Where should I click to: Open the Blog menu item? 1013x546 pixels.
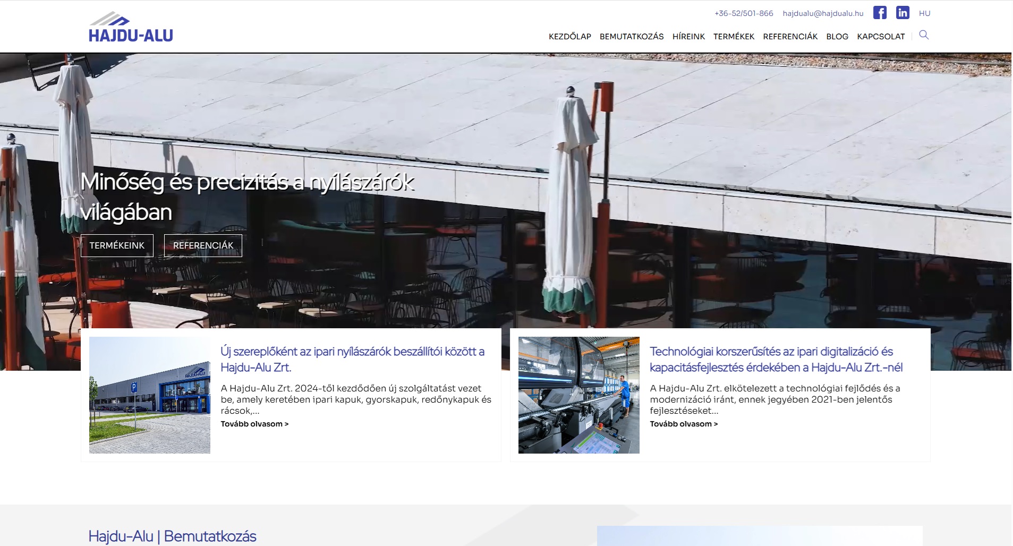click(837, 37)
